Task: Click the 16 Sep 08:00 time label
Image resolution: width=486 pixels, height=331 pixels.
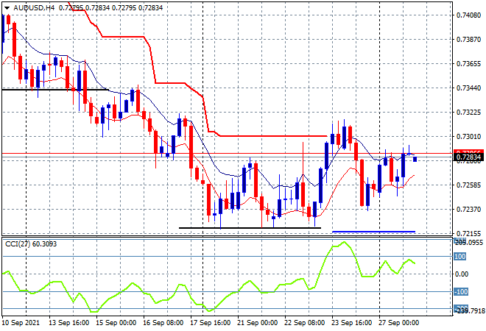Action: point(163,323)
